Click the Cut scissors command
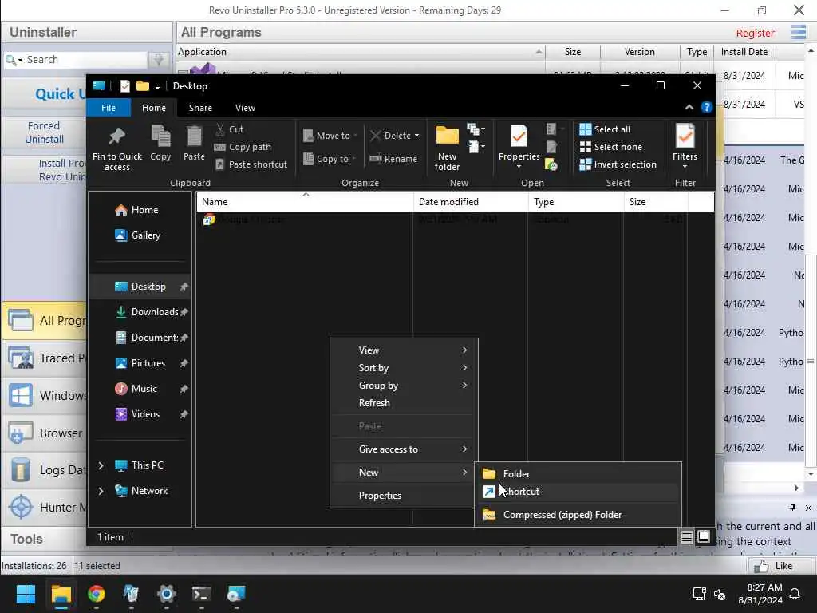The height and width of the screenshot is (613, 817). coord(229,129)
